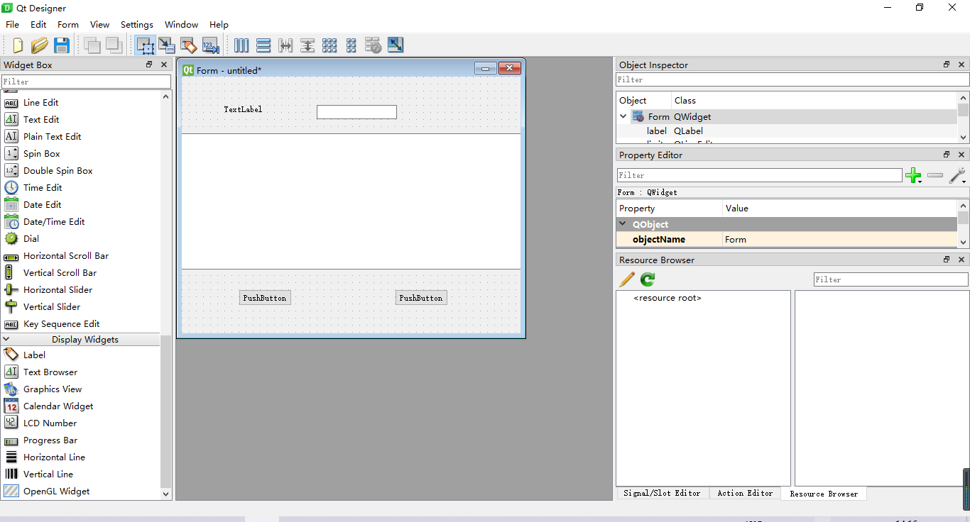Select Vertical Slider in Widget Box

coord(52,306)
